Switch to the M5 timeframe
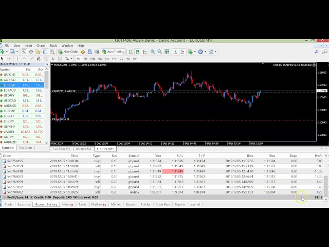The width and height of the screenshot is (329, 247). [85, 59]
